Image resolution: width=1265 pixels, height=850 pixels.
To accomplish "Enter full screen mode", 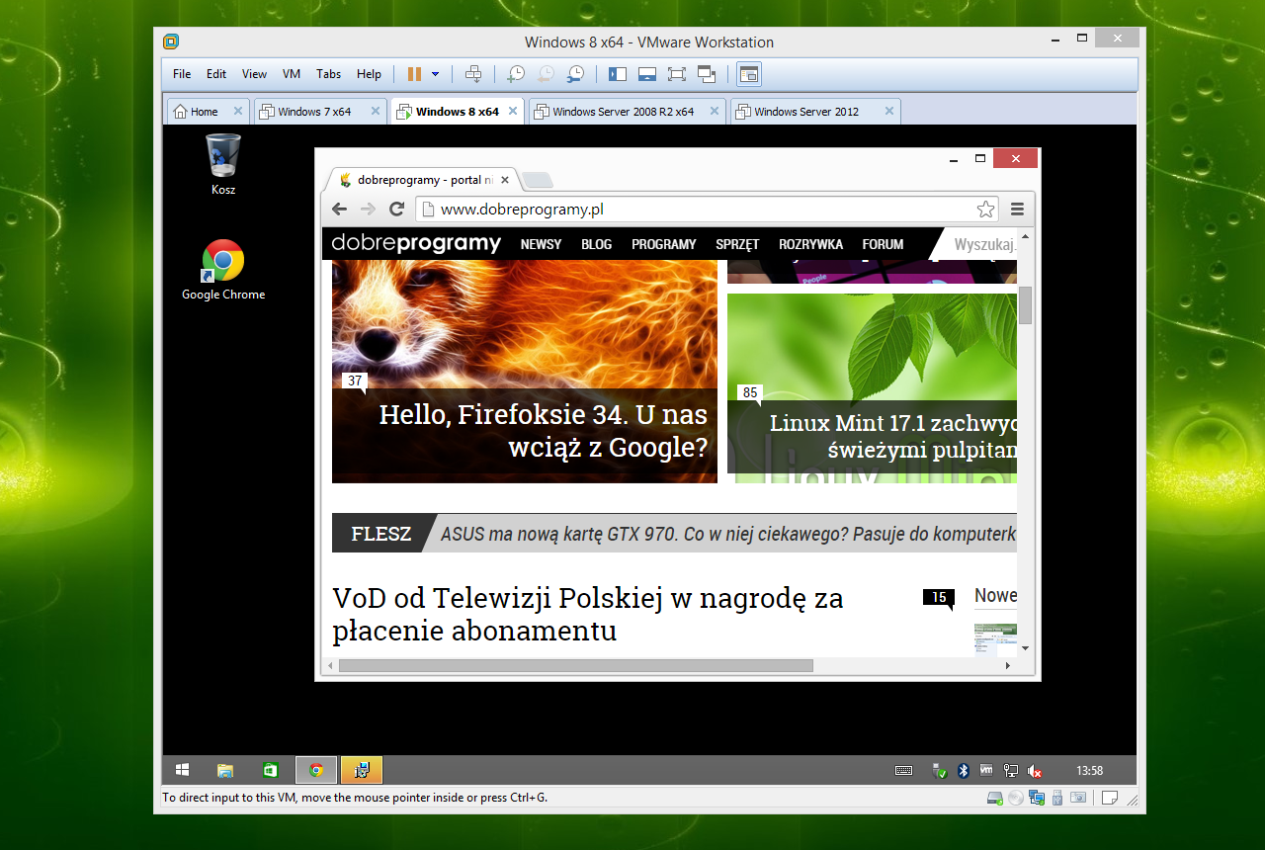I will click(x=677, y=74).
